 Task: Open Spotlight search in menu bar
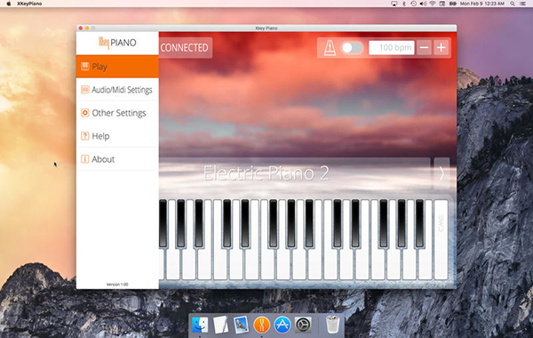513,4
